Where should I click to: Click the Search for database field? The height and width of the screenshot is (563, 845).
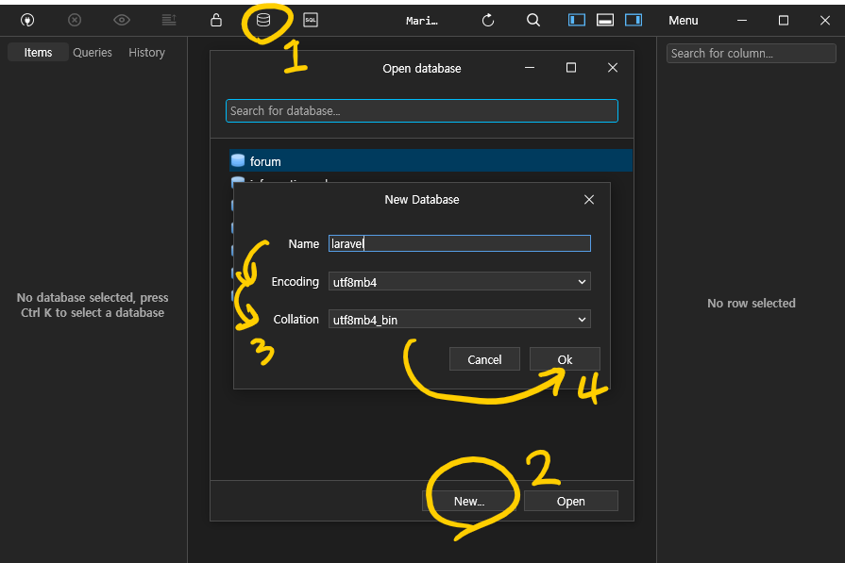422,111
